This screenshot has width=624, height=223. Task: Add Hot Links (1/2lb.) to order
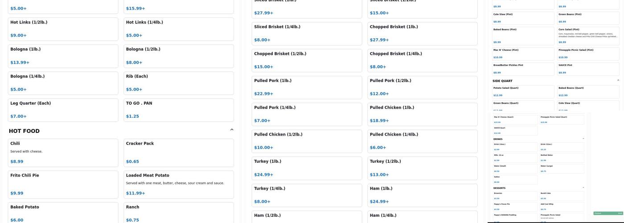63,29
